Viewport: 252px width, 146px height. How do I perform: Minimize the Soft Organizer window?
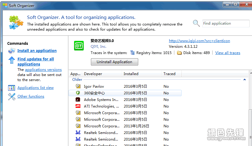[227, 5]
